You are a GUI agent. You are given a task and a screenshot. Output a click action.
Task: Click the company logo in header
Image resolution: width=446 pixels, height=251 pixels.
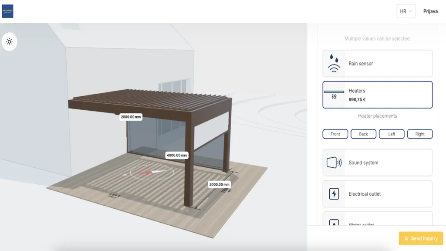(7, 11)
